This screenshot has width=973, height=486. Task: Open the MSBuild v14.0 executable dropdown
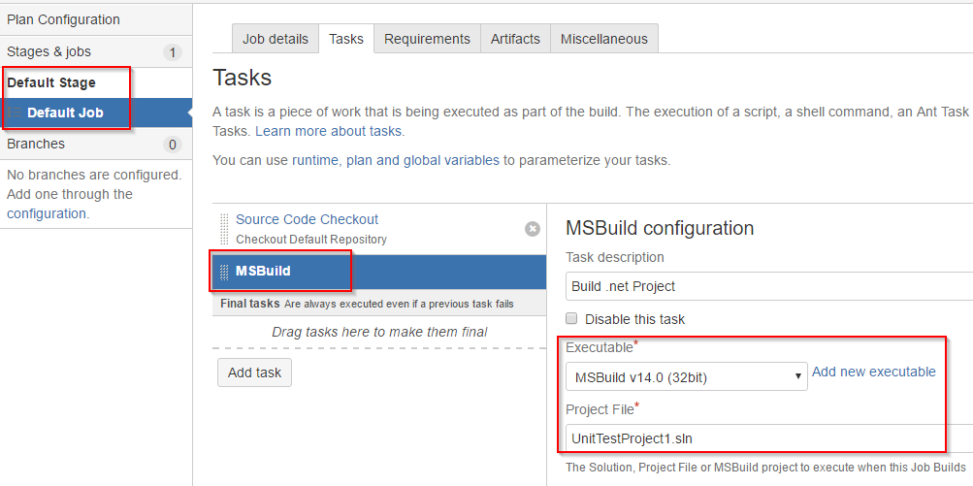click(686, 376)
